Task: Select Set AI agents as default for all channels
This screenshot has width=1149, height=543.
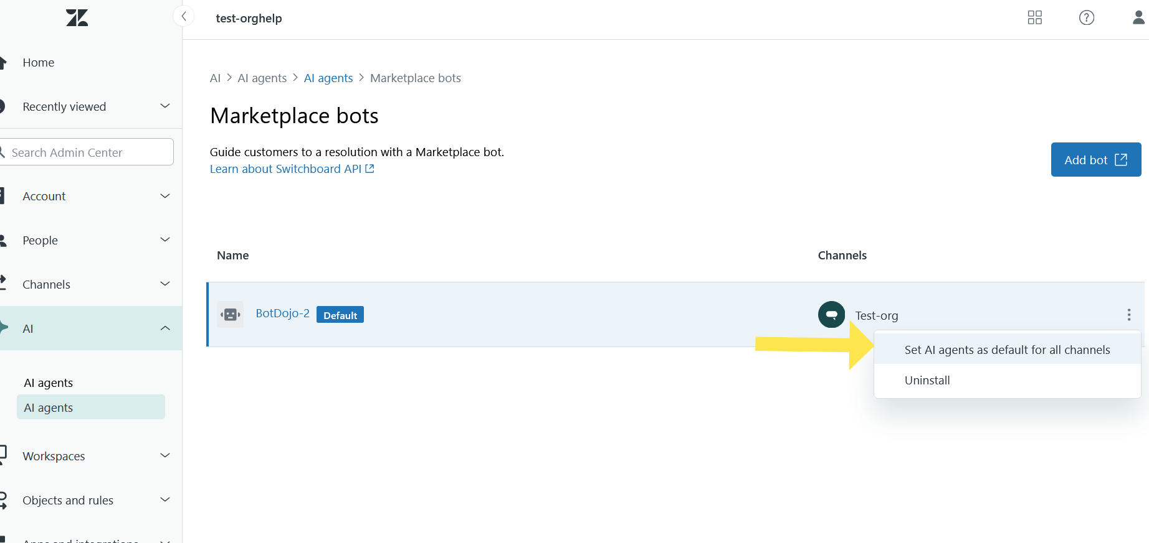Action: tap(1007, 350)
